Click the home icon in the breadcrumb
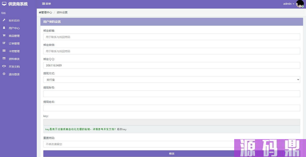The width and height of the screenshot is (306, 157). coord(40,13)
